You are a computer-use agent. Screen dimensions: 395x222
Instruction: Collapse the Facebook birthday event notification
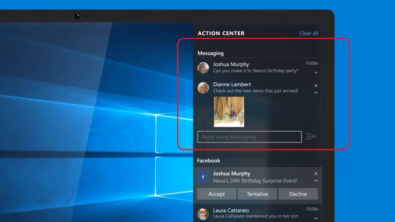316,181
